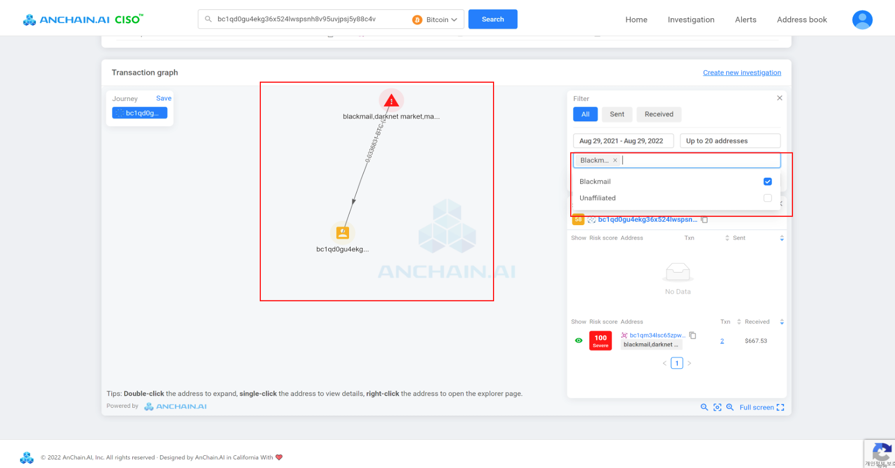Open the bc1qm34lsc65zpw address link
This screenshot has height=468, width=895.
pos(657,335)
